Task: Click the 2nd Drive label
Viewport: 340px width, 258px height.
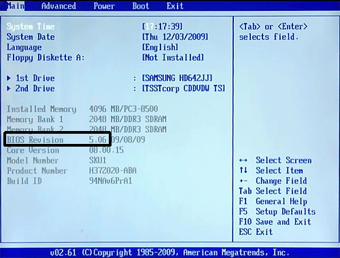Action: pos(35,88)
